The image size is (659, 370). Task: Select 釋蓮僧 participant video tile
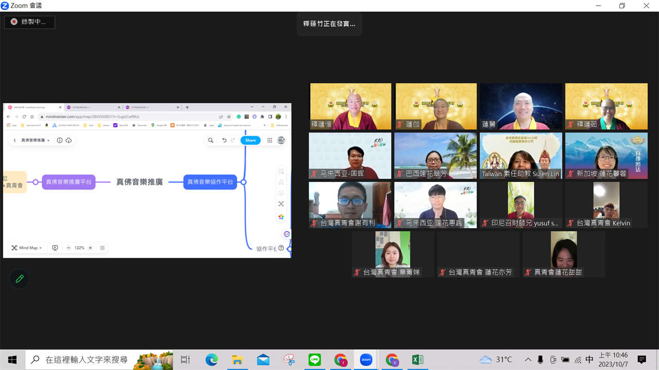[x=350, y=106]
